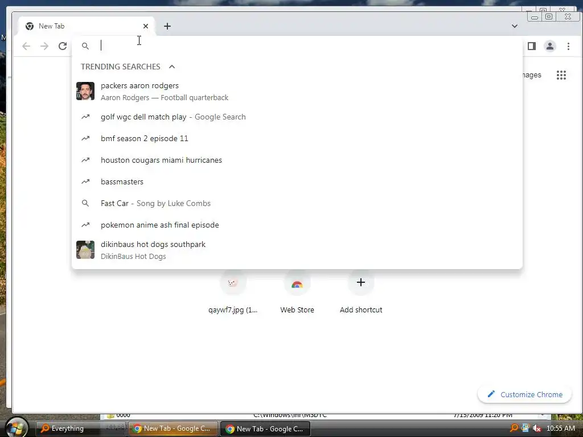Click trending icon beside pokemon suggestion
The width and height of the screenshot is (583, 437).
(85, 225)
